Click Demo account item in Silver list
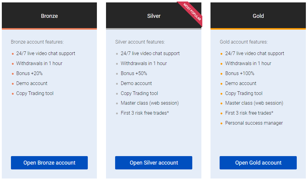 click(x=136, y=83)
